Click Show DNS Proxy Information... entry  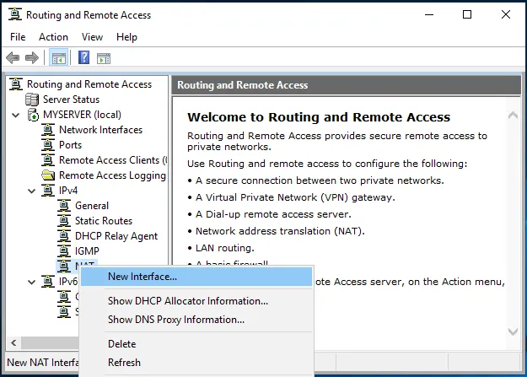click(176, 320)
